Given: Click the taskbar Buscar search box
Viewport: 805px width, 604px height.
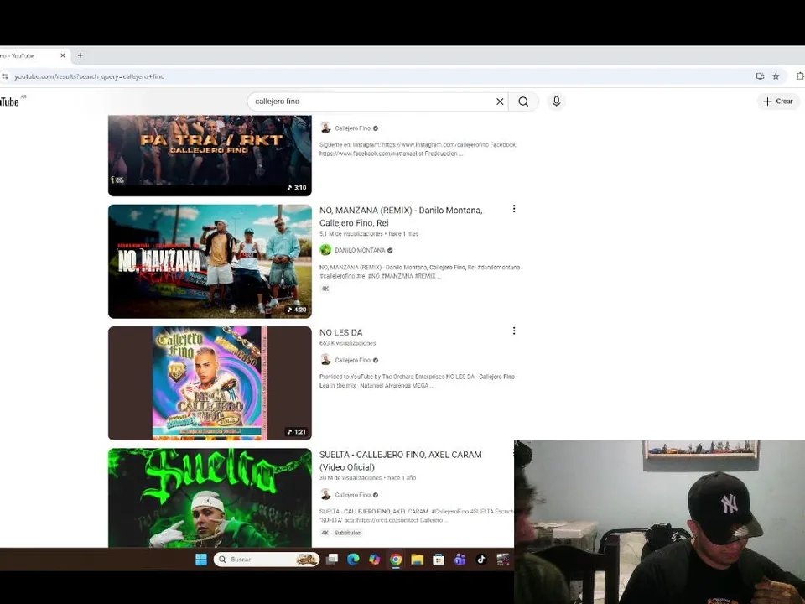Looking at the screenshot, I should [267, 560].
